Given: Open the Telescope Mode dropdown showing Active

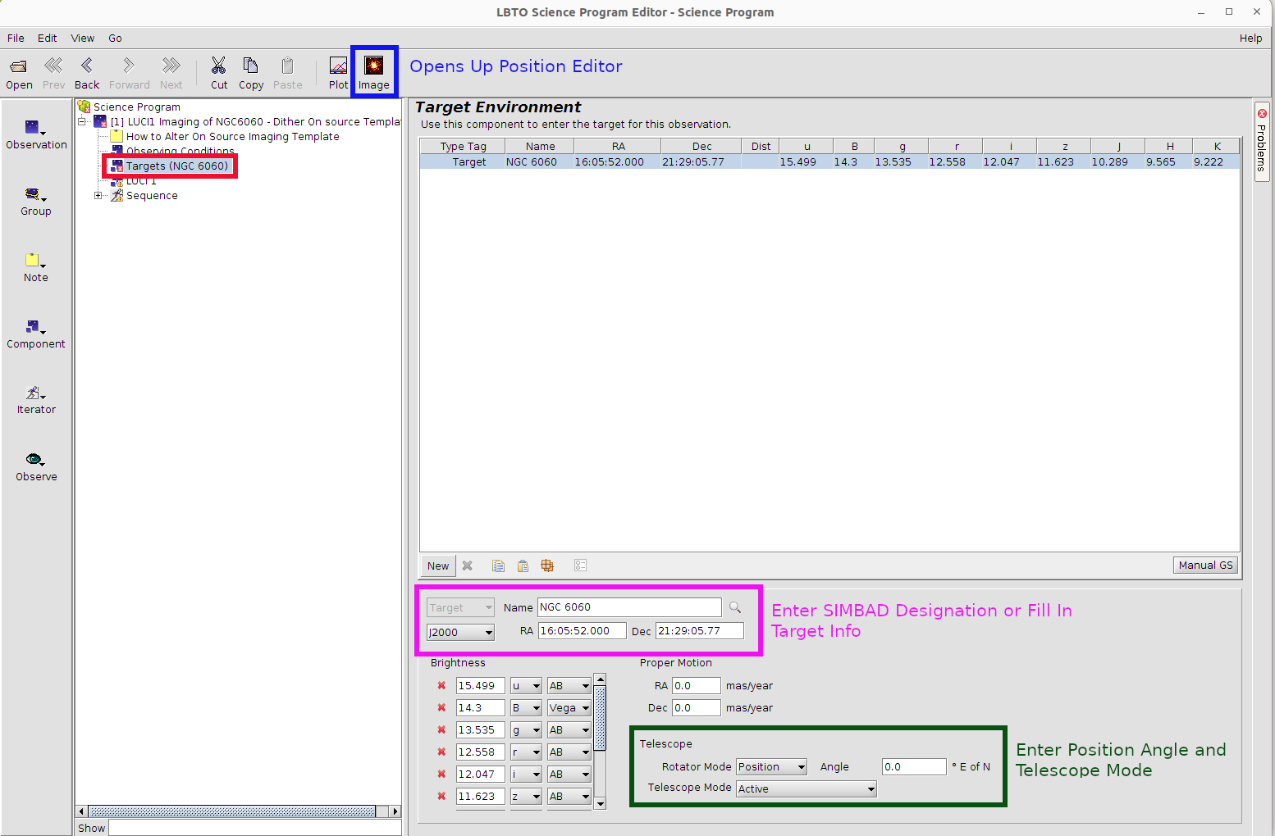Looking at the screenshot, I should 806,789.
